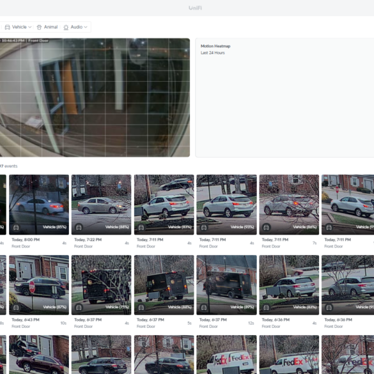Open the 7:11 PM Vehicle (93%) SUV thumbnail
This screenshot has width=374, height=374.
(x=226, y=205)
